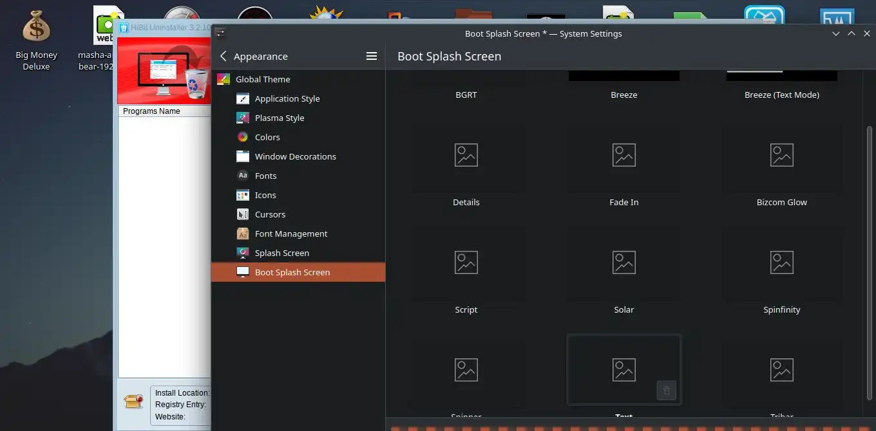The width and height of the screenshot is (876, 431).
Task: Click the Splash Screen sidebar label
Action: coord(282,253)
